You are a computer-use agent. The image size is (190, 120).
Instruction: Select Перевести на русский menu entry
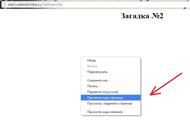pyautogui.click(x=111, y=92)
